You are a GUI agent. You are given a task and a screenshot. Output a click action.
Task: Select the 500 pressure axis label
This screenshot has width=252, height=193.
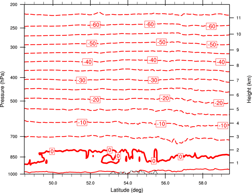14,101
